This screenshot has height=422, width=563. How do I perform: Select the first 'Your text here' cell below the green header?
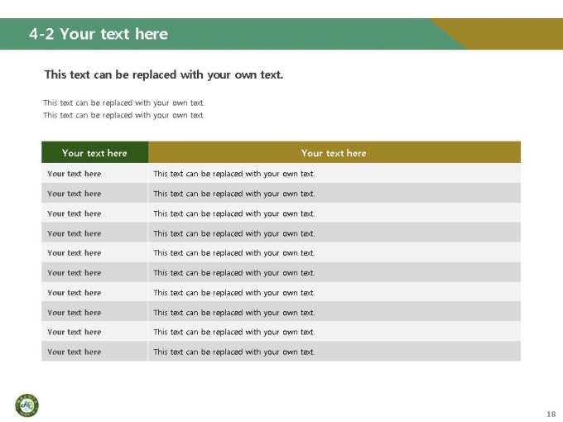coord(94,174)
